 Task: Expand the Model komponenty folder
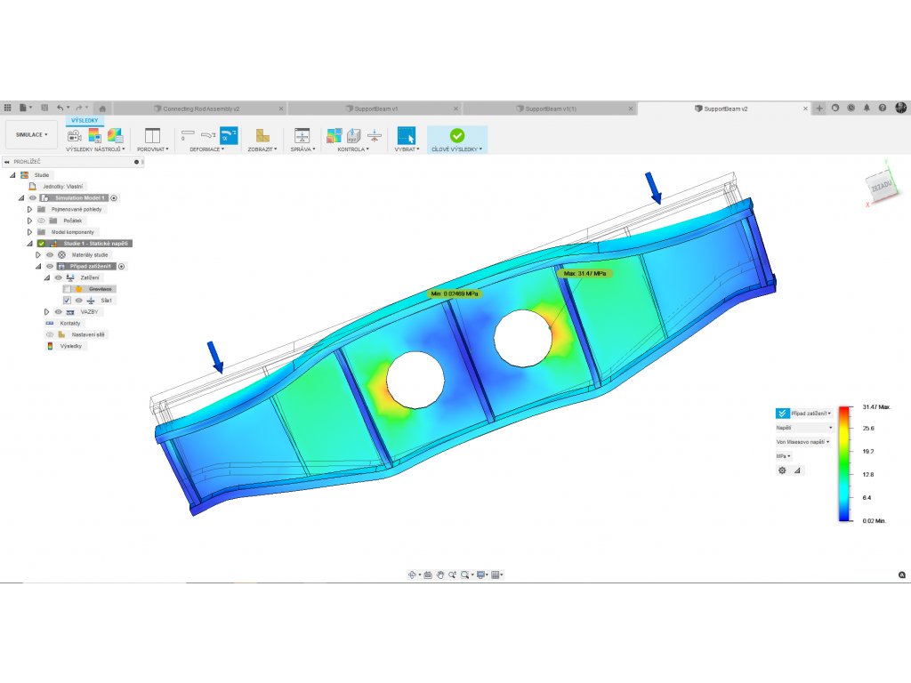29,232
